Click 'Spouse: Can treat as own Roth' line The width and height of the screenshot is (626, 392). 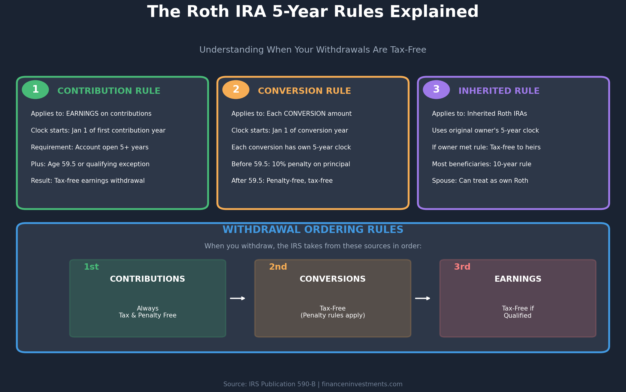480,180
